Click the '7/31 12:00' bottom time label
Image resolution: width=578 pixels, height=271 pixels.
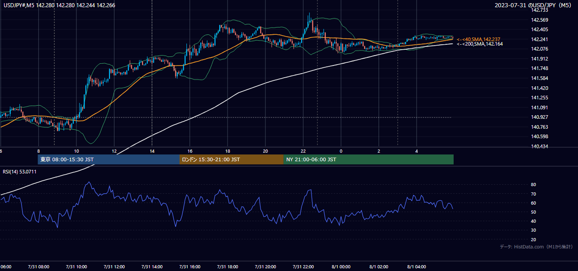pos(114,267)
